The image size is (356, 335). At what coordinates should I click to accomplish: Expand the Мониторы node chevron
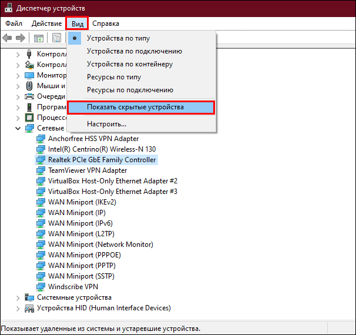coord(18,76)
